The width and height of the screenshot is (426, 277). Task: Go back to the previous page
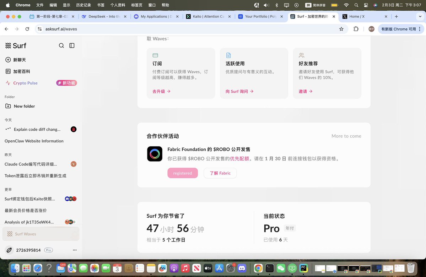coord(6,29)
